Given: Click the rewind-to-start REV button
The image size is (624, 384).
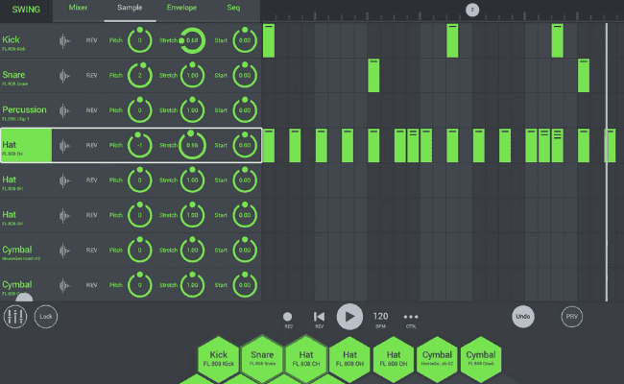Looking at the screenshot, I should coord(319,317).
